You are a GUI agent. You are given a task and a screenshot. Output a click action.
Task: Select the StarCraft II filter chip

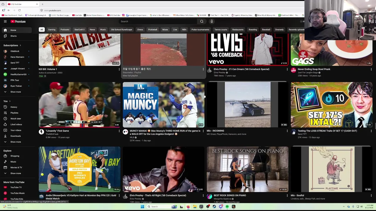79,30
